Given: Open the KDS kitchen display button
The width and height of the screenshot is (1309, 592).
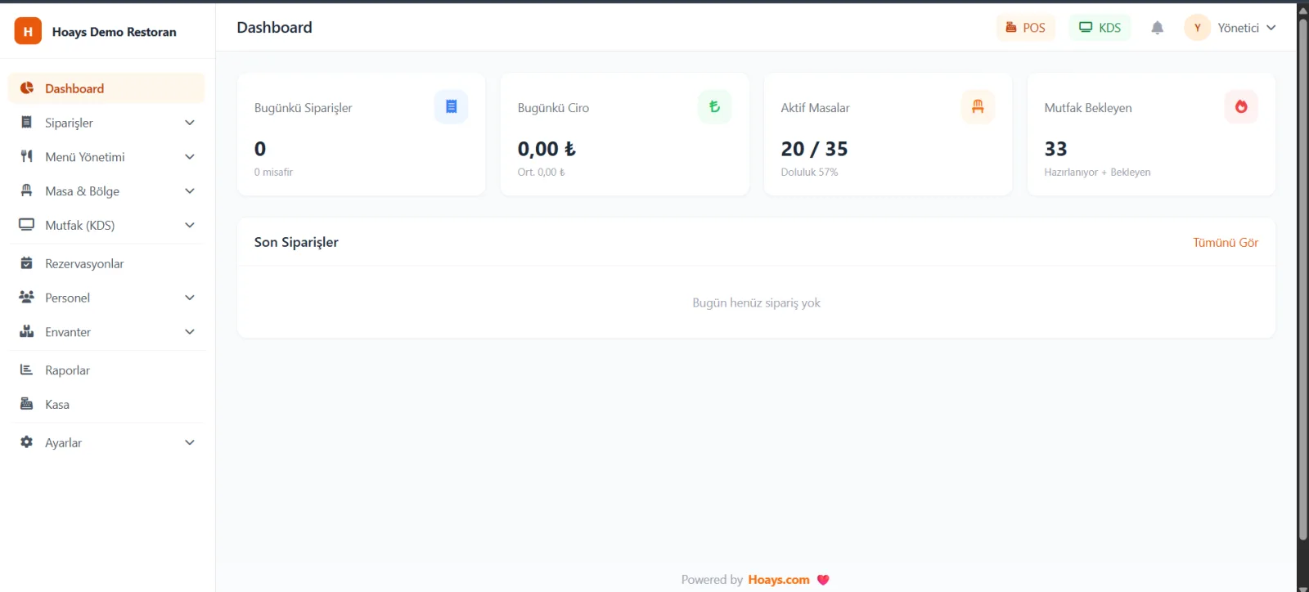Looking at the screenshot, I should (1100, 28).
